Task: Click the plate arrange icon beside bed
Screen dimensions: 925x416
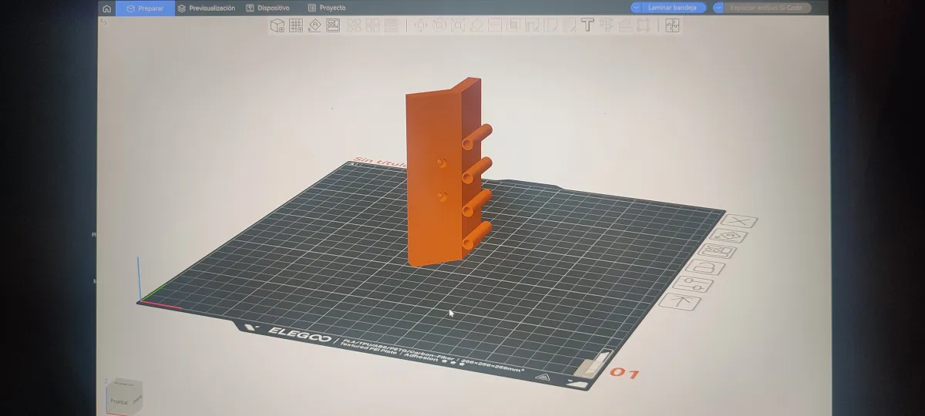Action: (x=718, y=252)
